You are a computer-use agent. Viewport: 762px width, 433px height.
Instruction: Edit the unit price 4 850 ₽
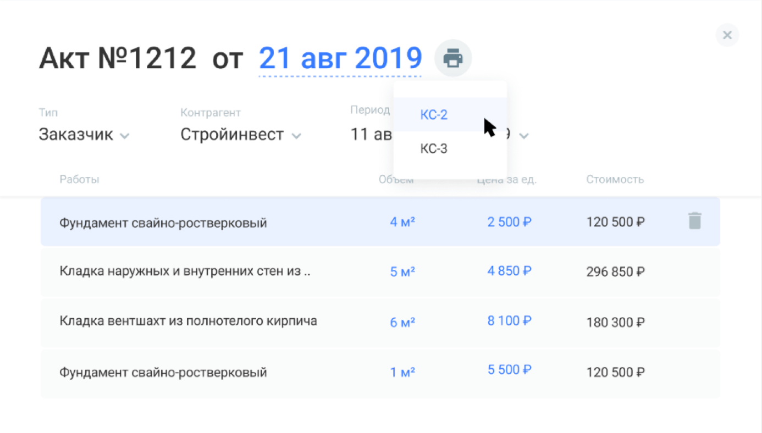coord(510,271)
